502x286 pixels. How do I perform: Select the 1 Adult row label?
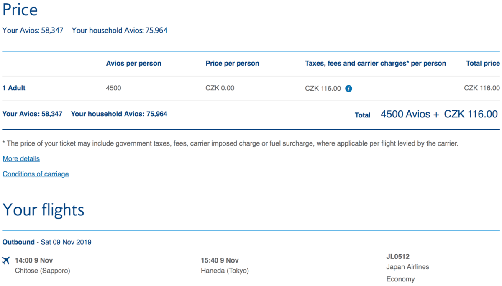14,88
